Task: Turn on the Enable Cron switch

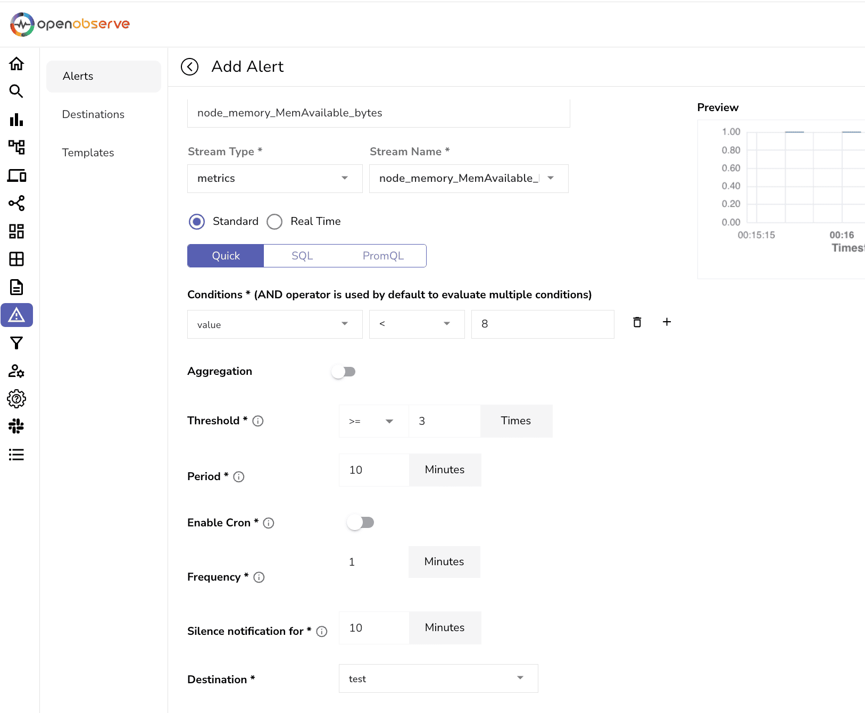Action: coord(360,523)
